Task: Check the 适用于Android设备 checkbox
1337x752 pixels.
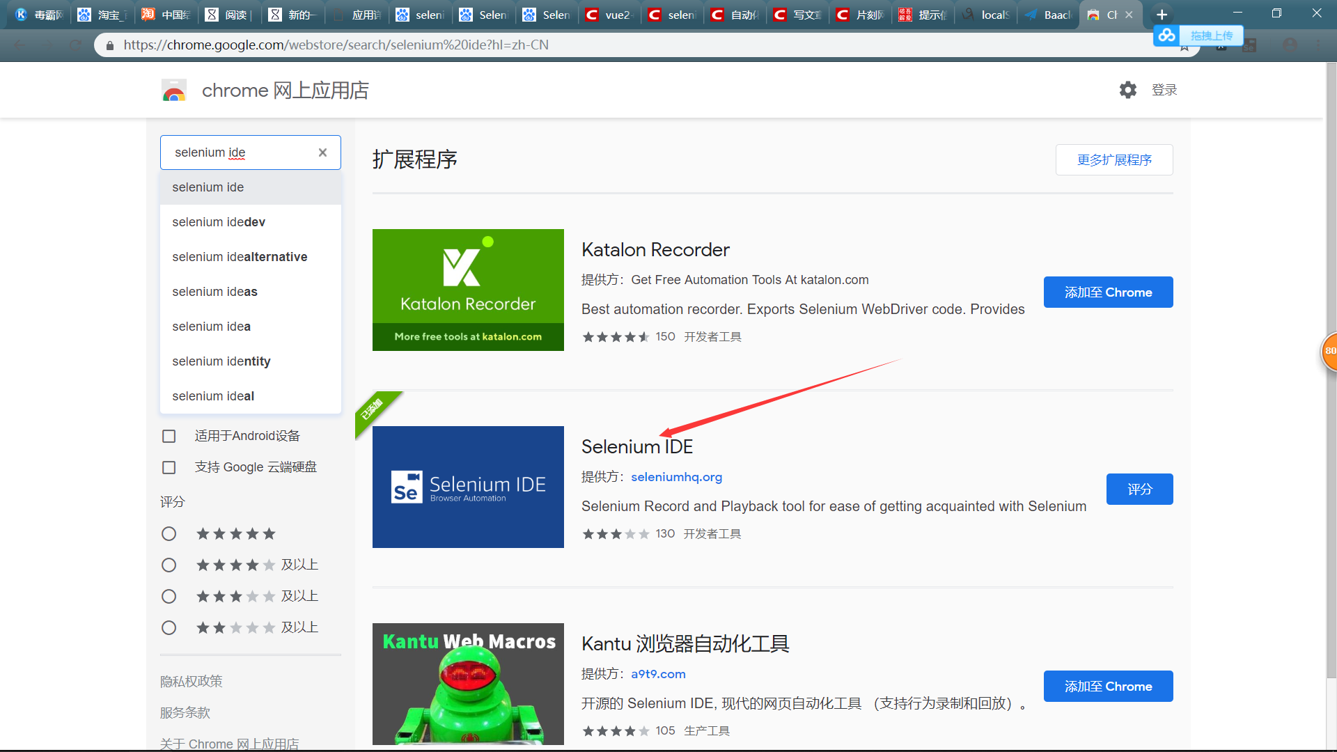Action: click(x=169, y=436)
